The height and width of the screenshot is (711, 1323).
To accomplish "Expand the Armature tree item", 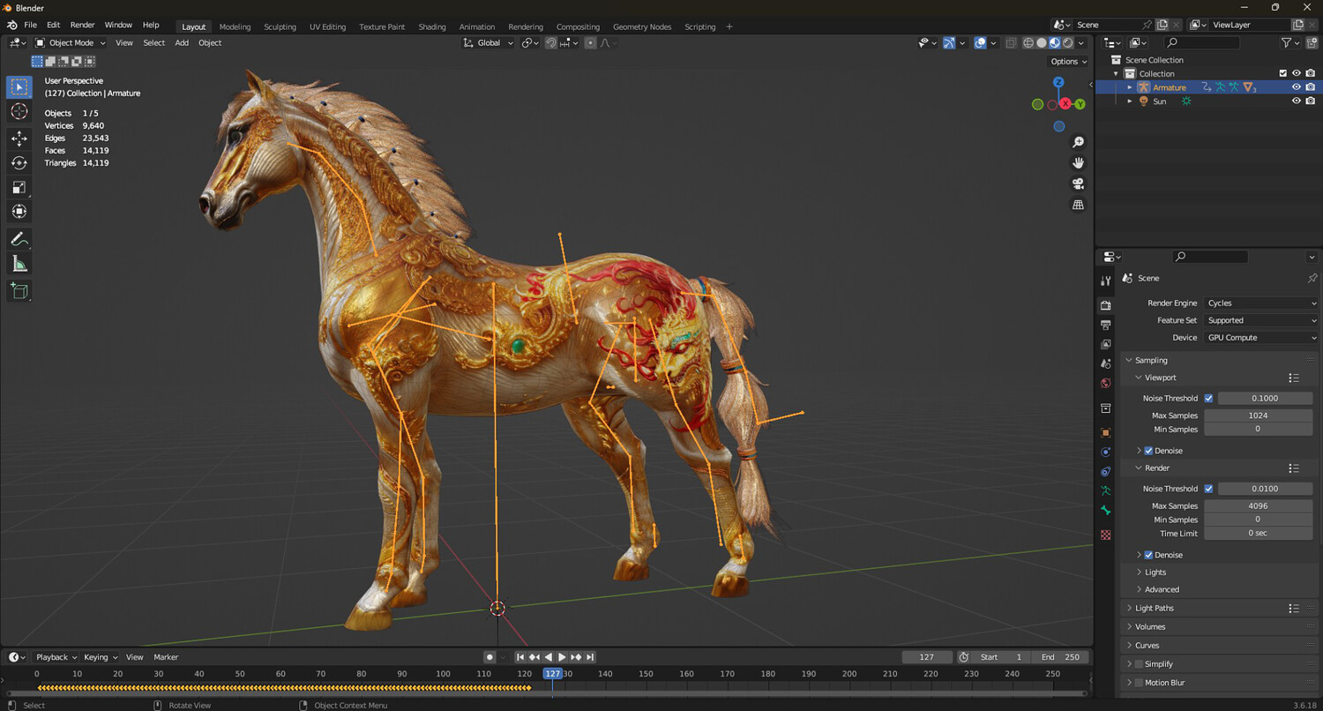I will click(1129, 87).
